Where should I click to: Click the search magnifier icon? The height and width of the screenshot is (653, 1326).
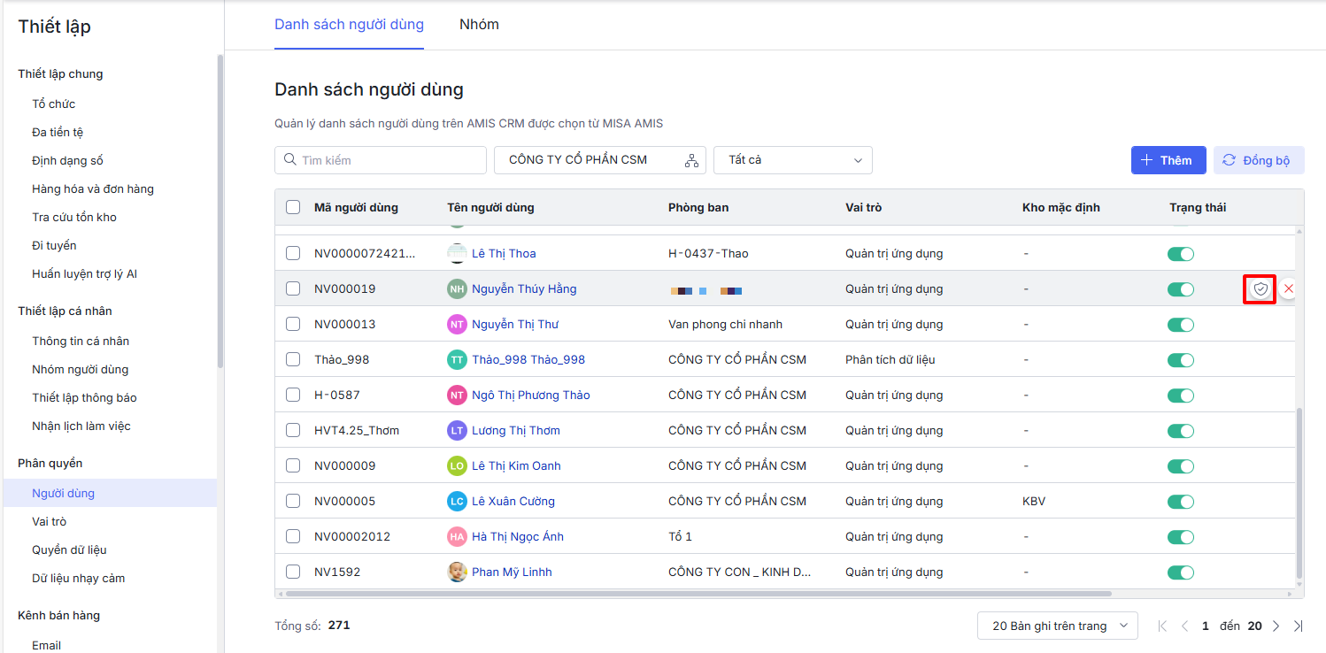[x=289, y=160]
